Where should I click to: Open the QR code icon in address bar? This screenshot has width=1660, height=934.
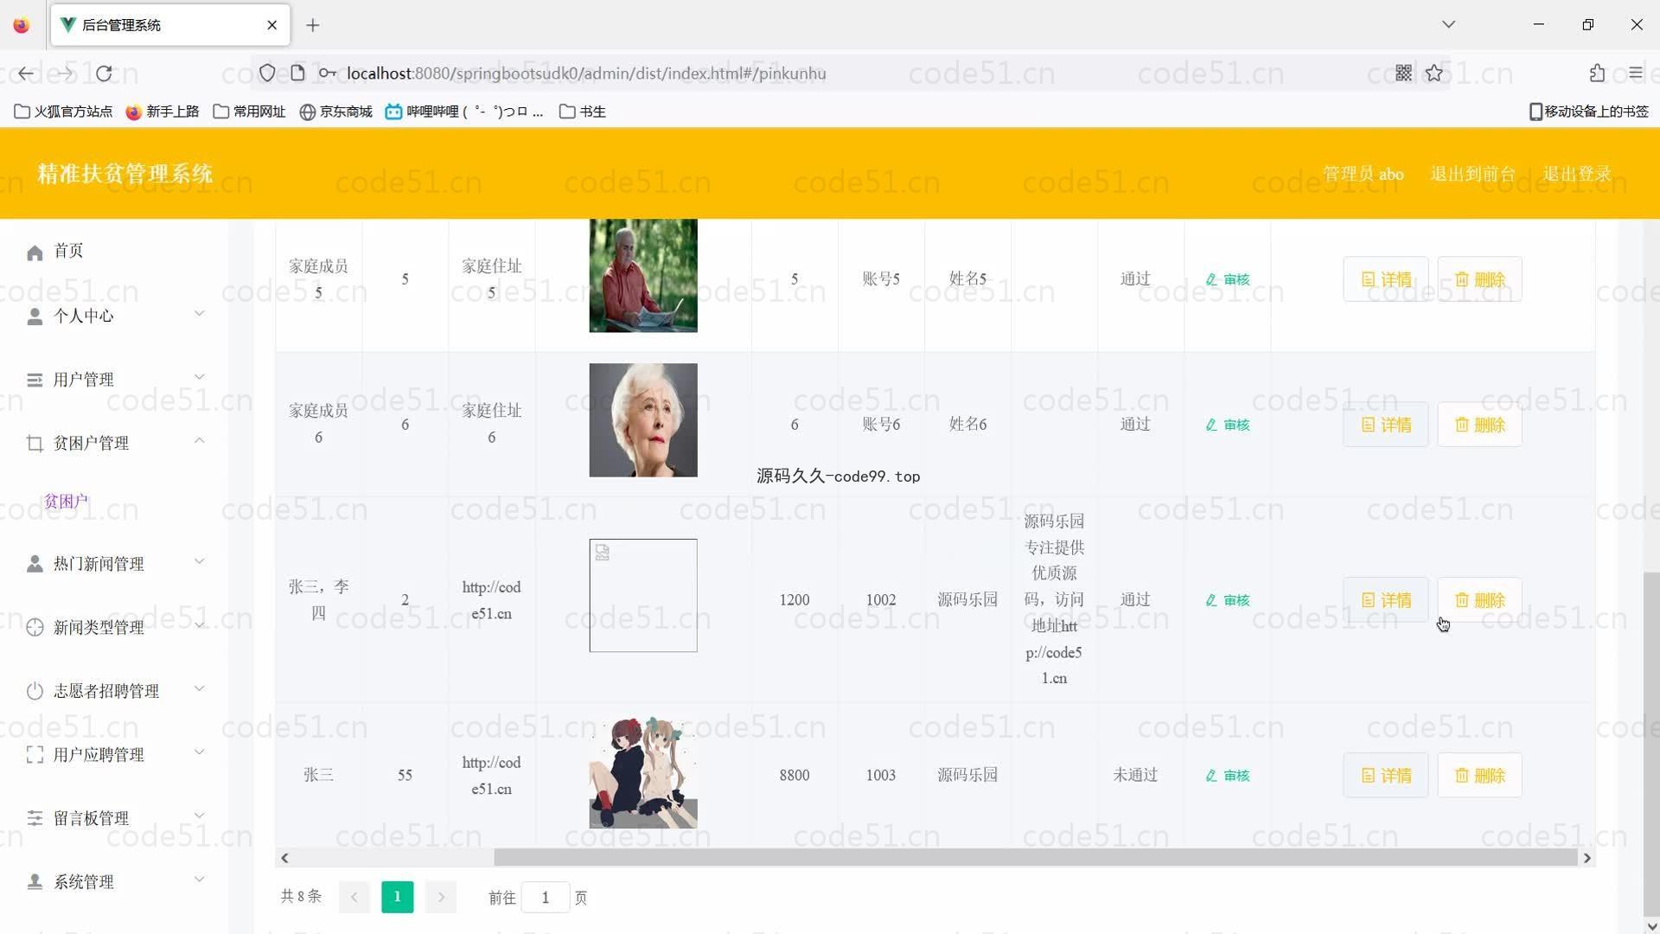[x=1403, y=74]
